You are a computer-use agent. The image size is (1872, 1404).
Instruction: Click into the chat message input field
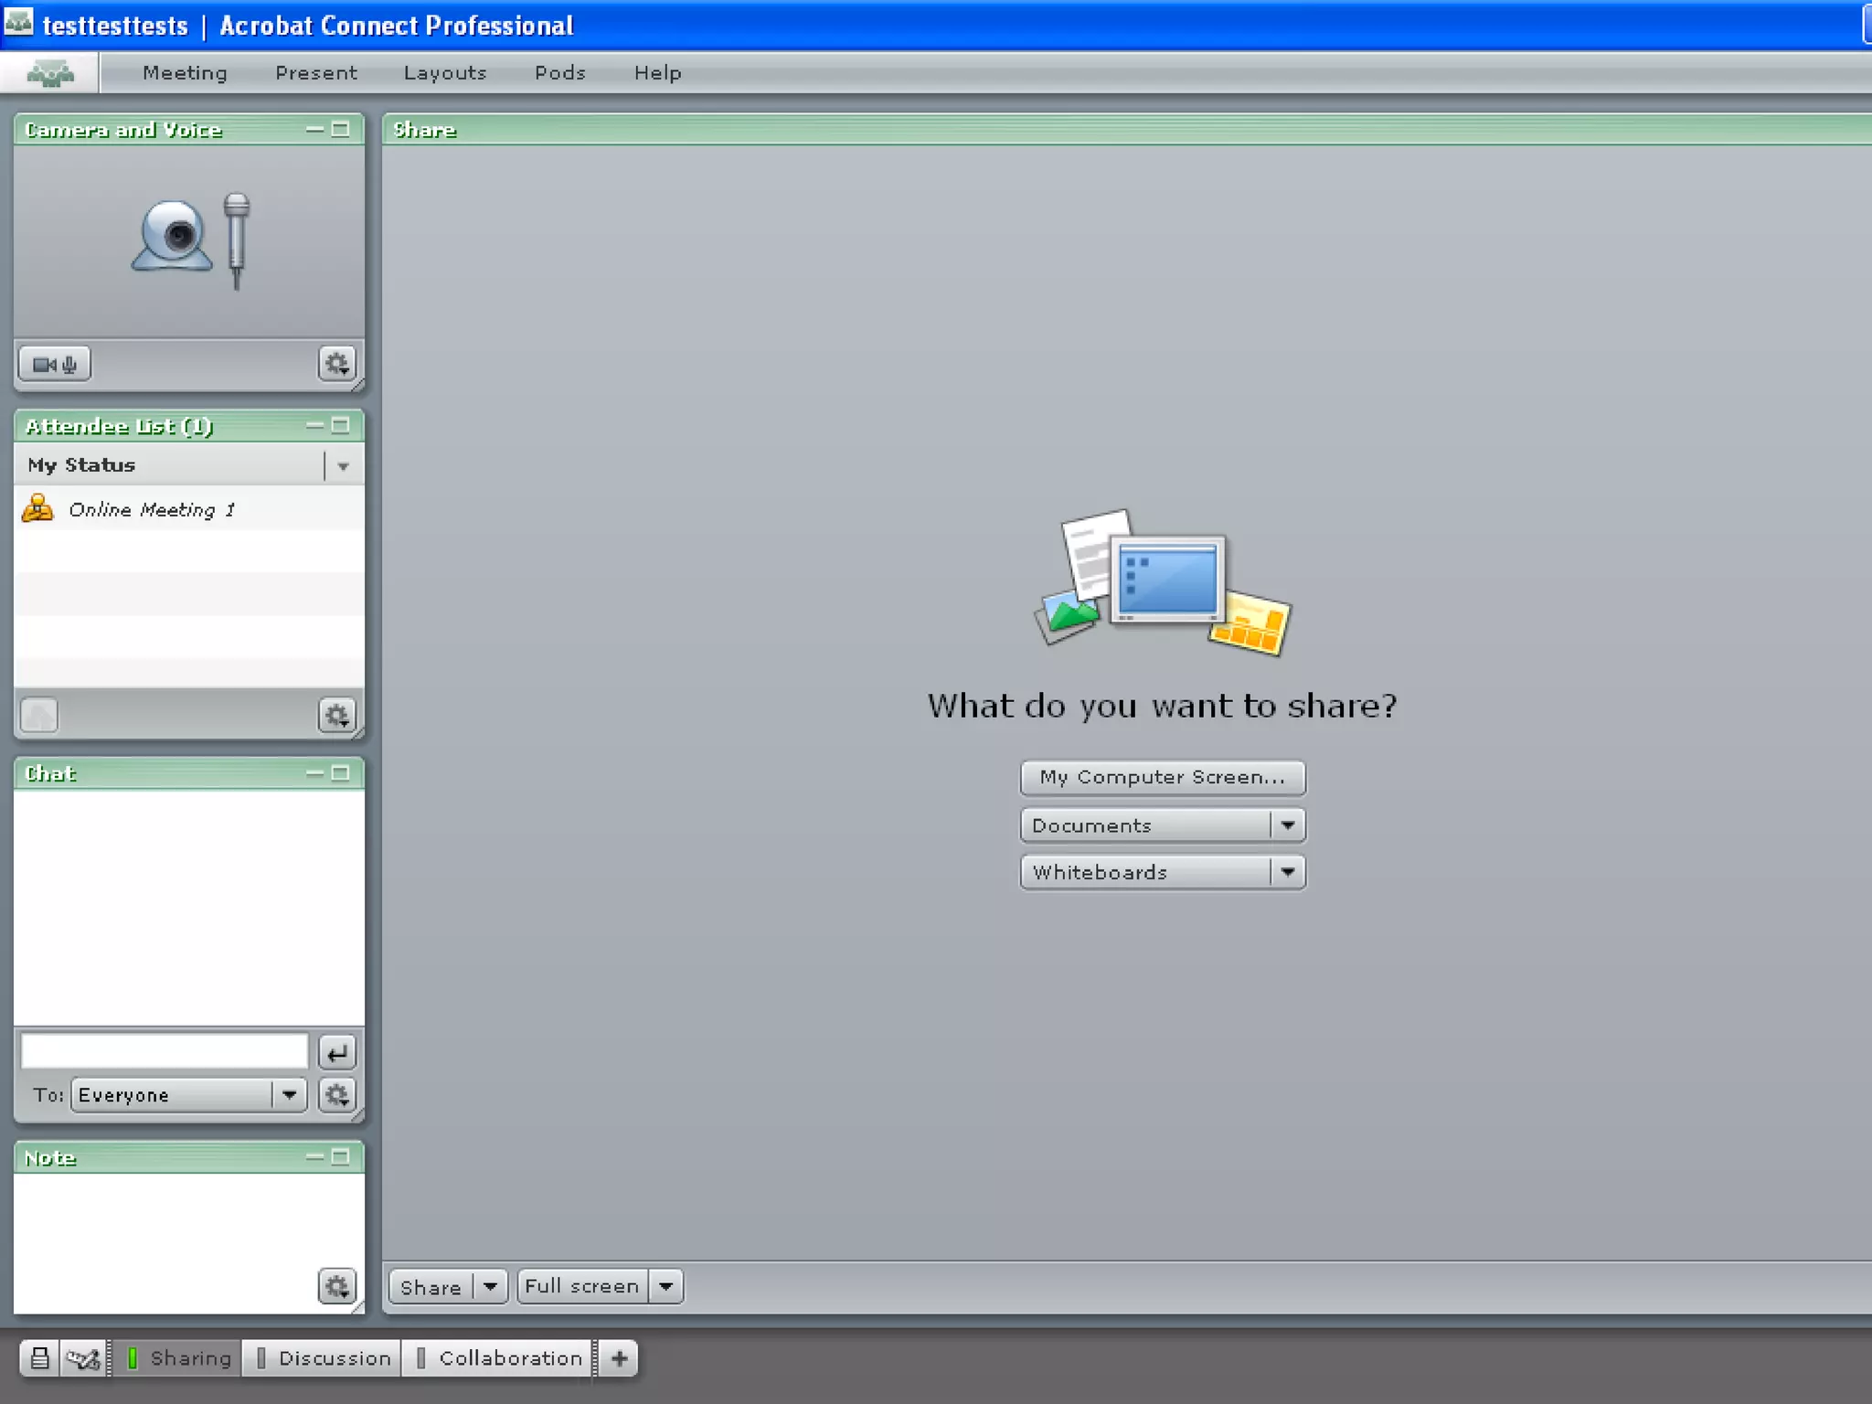165,1051
